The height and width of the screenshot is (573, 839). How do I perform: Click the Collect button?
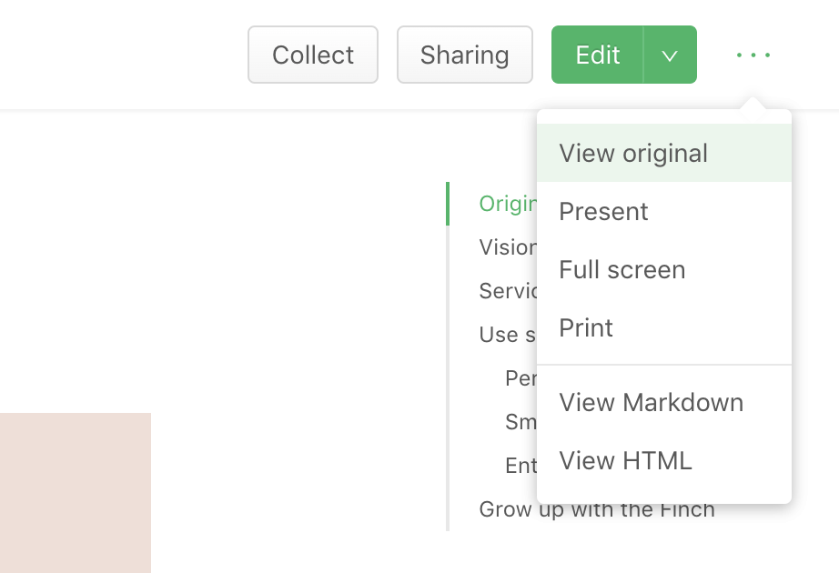tap(313, 55)
